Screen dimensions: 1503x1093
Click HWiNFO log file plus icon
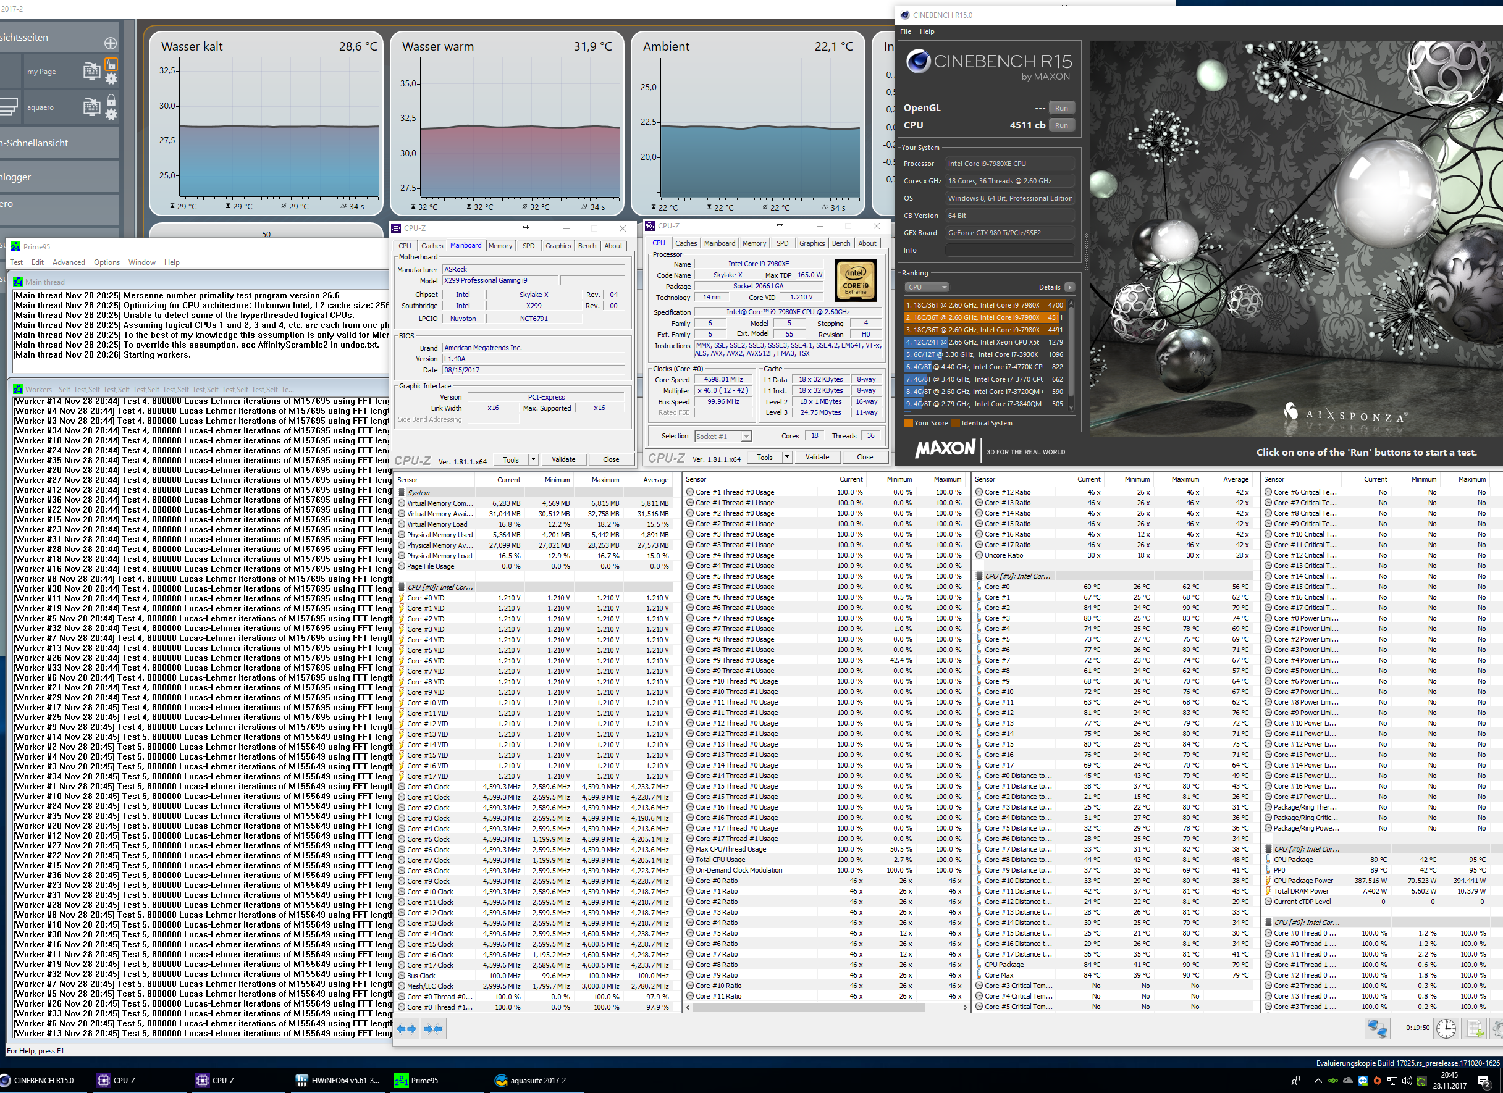tap(1475, 1028)
